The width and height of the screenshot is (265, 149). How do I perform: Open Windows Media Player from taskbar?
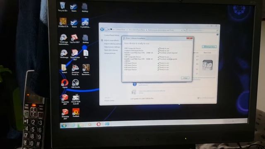[x=90, y=125]
